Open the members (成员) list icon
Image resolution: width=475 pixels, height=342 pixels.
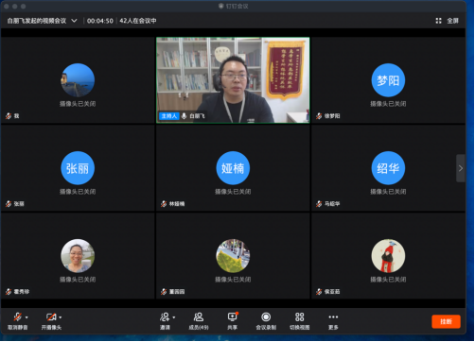[199, 316]
